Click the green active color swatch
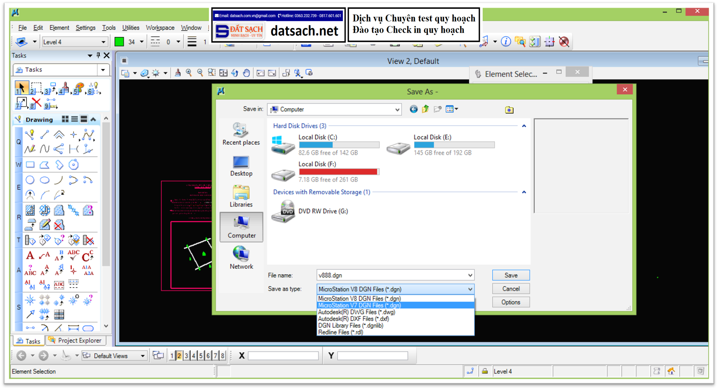The width and height of the screenshot is (718, 389). (x=119, y=42)
